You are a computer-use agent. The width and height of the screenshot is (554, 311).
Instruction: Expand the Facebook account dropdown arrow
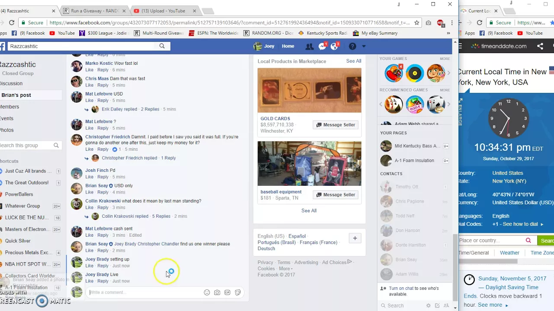pyautogui.click(x=364, y=46)
